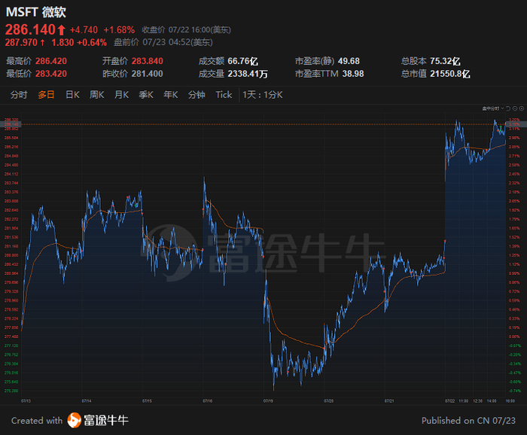Click the highlighted 286.140 price axis tag
Image resolution: width=527 pixels, height=435 pixels.
(x=11, y=124)
